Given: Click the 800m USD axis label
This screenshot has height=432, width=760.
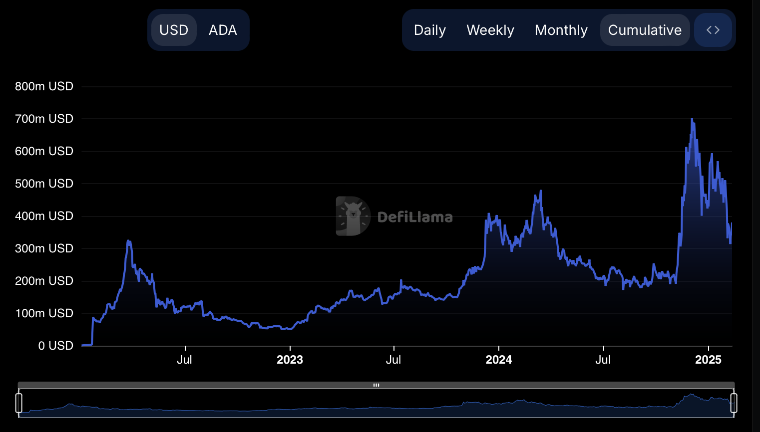Looking at the screenshot, I should click(x=44, y=86).
